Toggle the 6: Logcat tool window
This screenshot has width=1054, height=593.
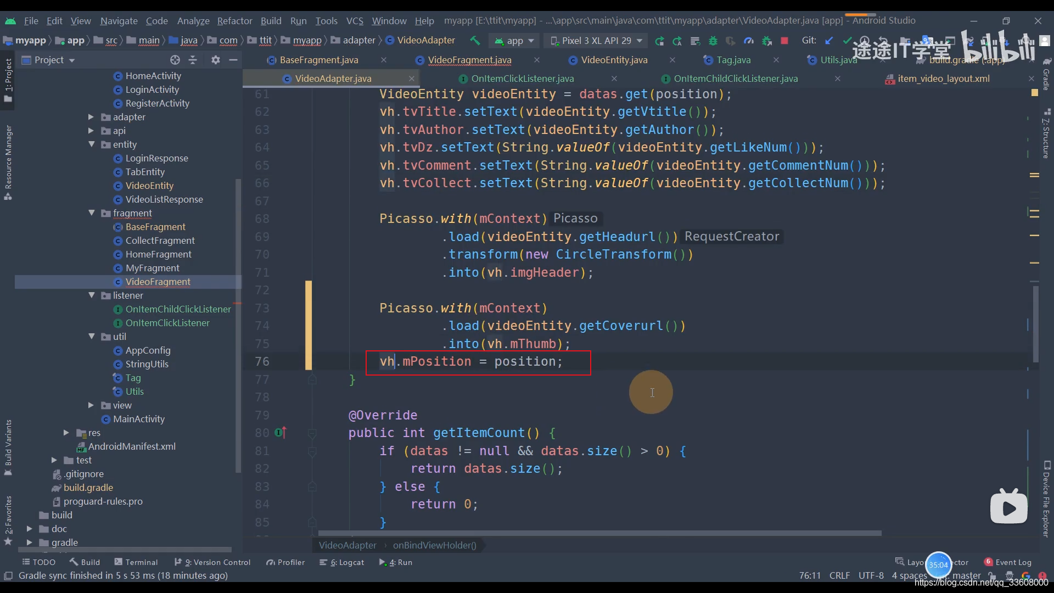click(x=342, y=562)
